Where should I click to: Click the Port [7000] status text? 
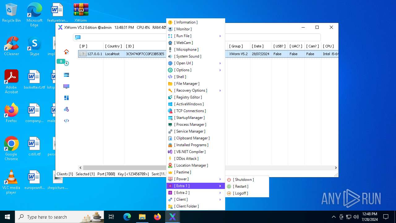click(x=106, y=174)
